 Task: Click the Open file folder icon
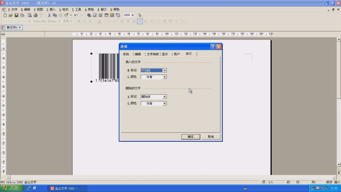(x=10, y=15)
